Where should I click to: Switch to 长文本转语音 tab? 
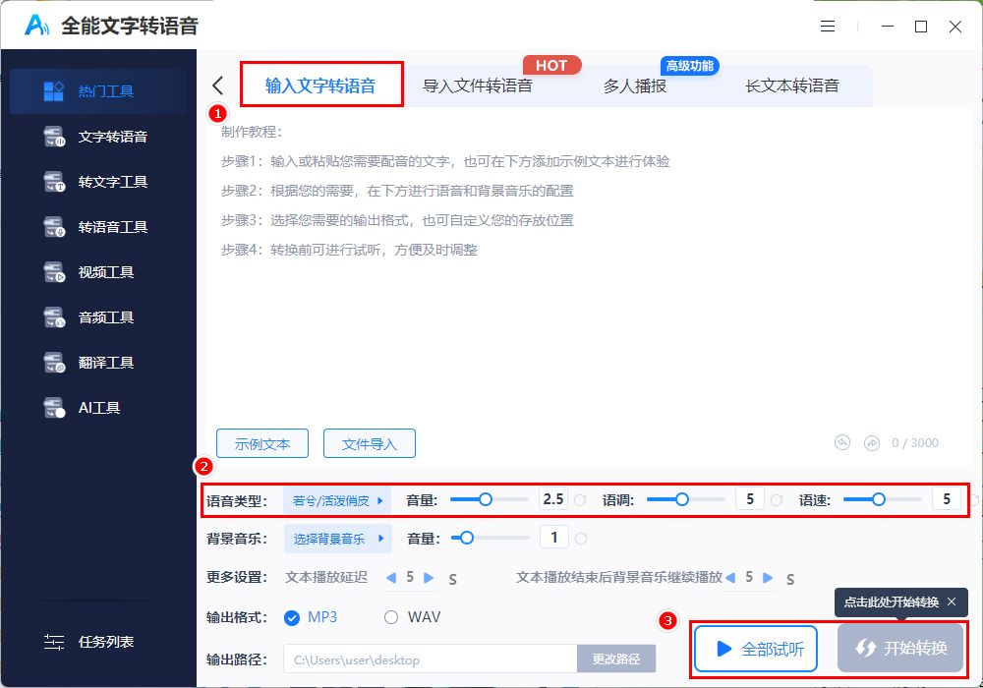[792, 86]
